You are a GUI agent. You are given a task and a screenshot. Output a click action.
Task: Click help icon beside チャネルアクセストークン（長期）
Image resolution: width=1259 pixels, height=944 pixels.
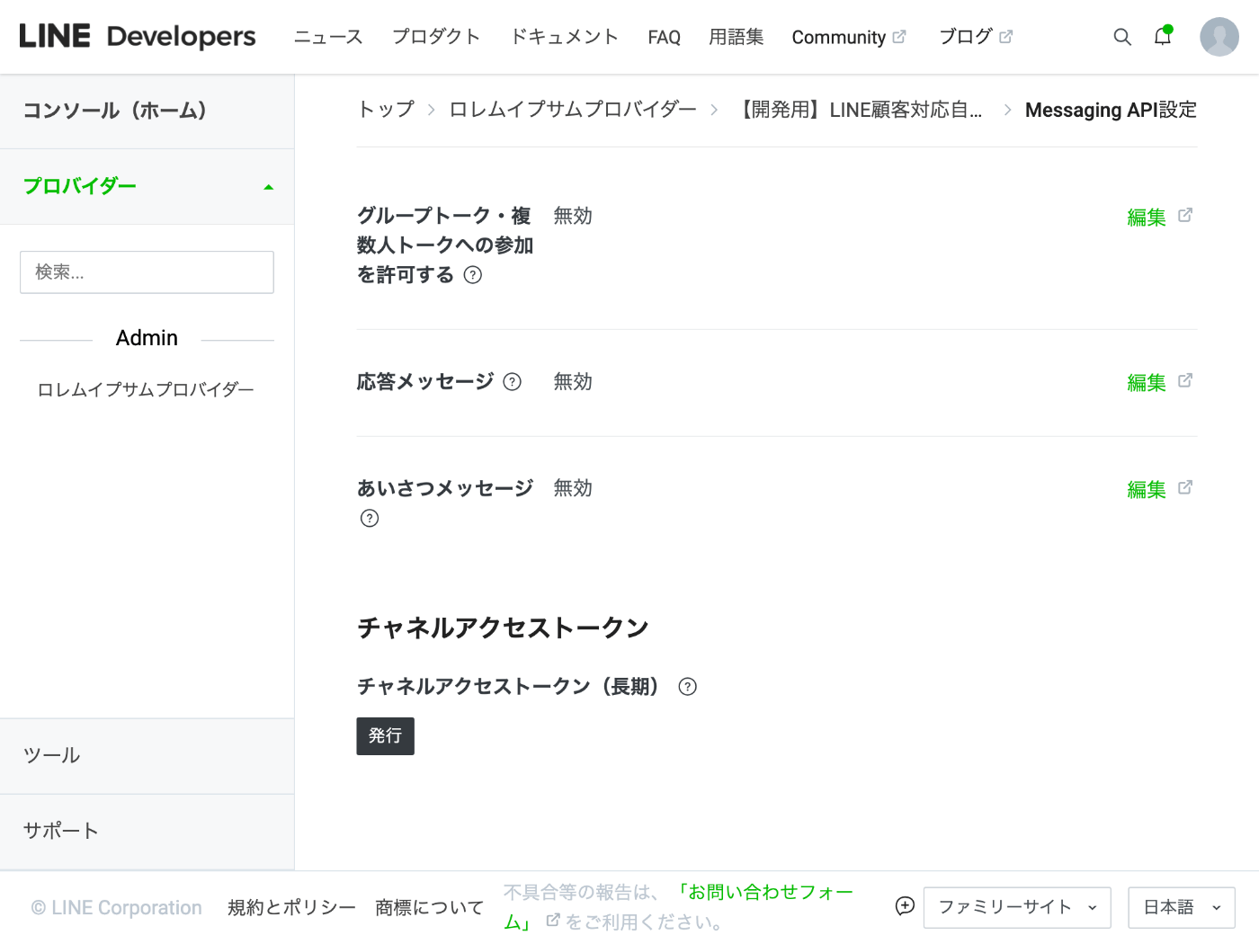(688, 687)
